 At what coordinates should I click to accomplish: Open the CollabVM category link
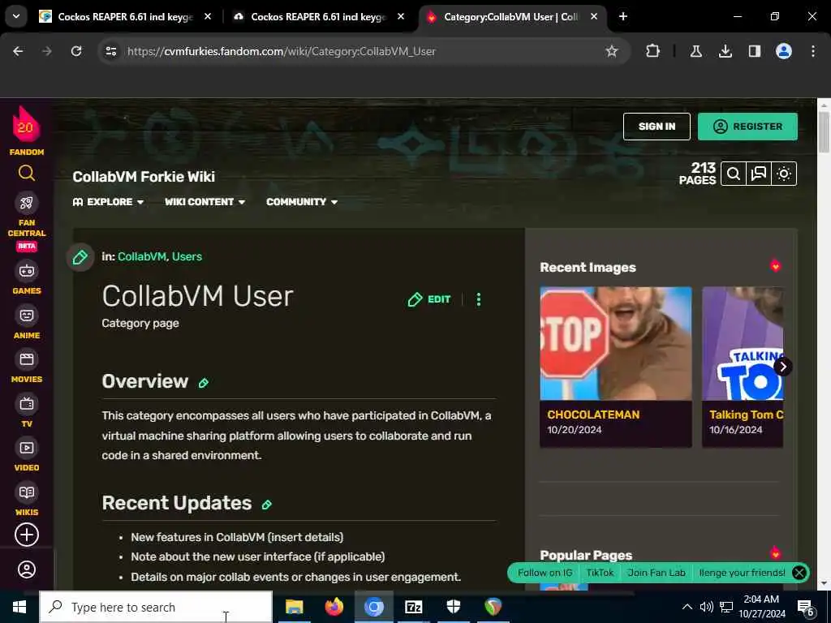(141, 257)
